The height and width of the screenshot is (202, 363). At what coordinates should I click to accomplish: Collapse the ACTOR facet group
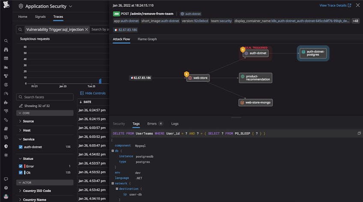[x=45, y=183]
